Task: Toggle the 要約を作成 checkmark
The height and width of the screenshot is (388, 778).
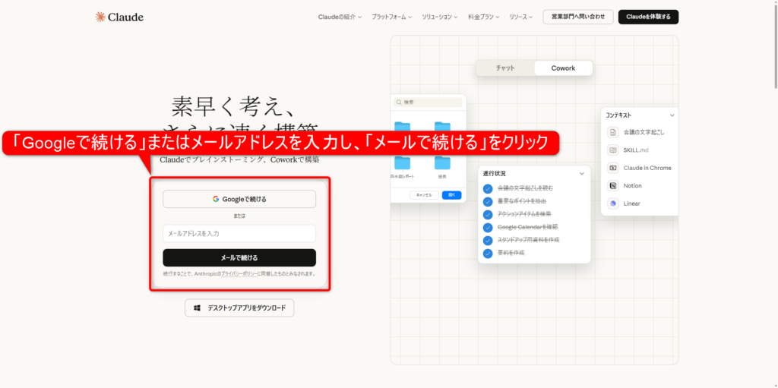Action: tap(488, 252)
